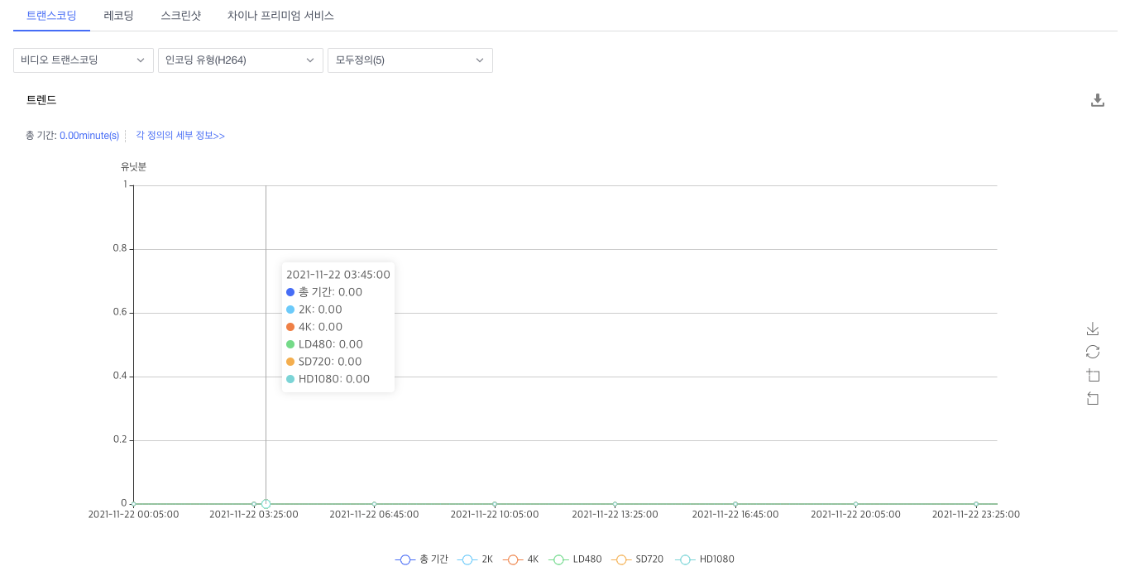Click the download report icon at top right
Screen dimensions: 1130x576
click(1098, 99)
